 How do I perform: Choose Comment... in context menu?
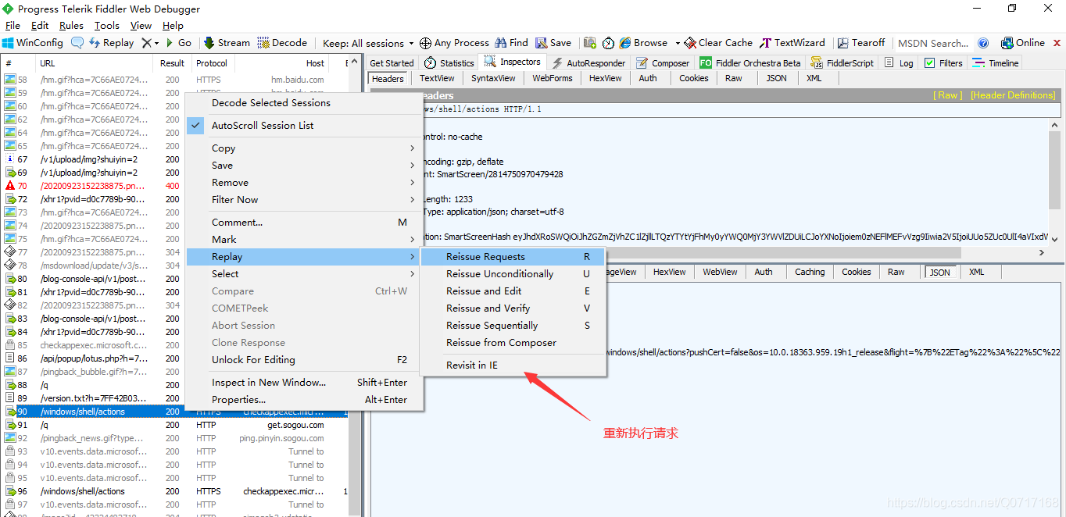point(305,223)
